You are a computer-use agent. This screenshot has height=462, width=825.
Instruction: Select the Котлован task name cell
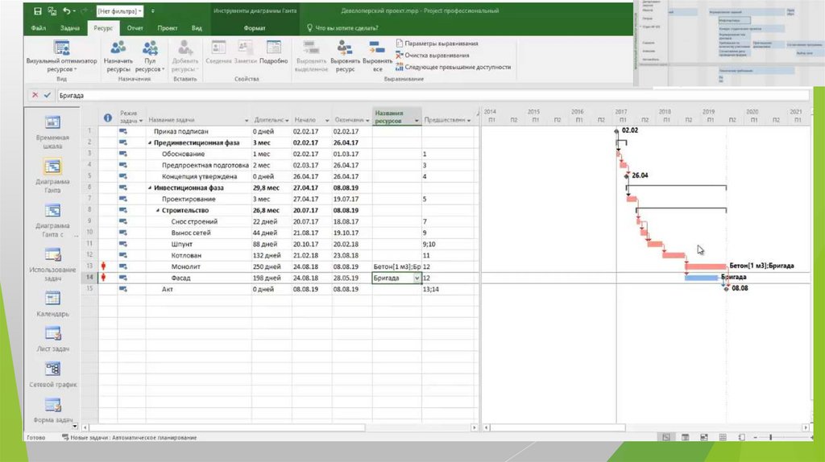pyautogui.click(x=198, y=255)
